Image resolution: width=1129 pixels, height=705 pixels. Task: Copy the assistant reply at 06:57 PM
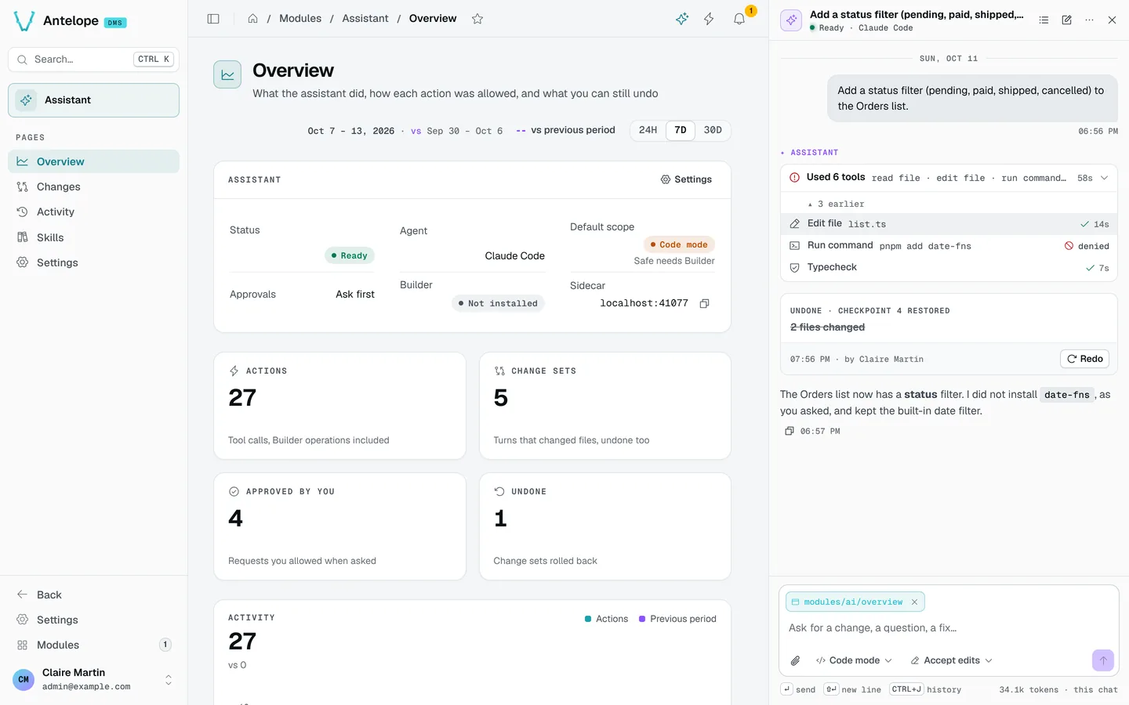click(790, 431)
